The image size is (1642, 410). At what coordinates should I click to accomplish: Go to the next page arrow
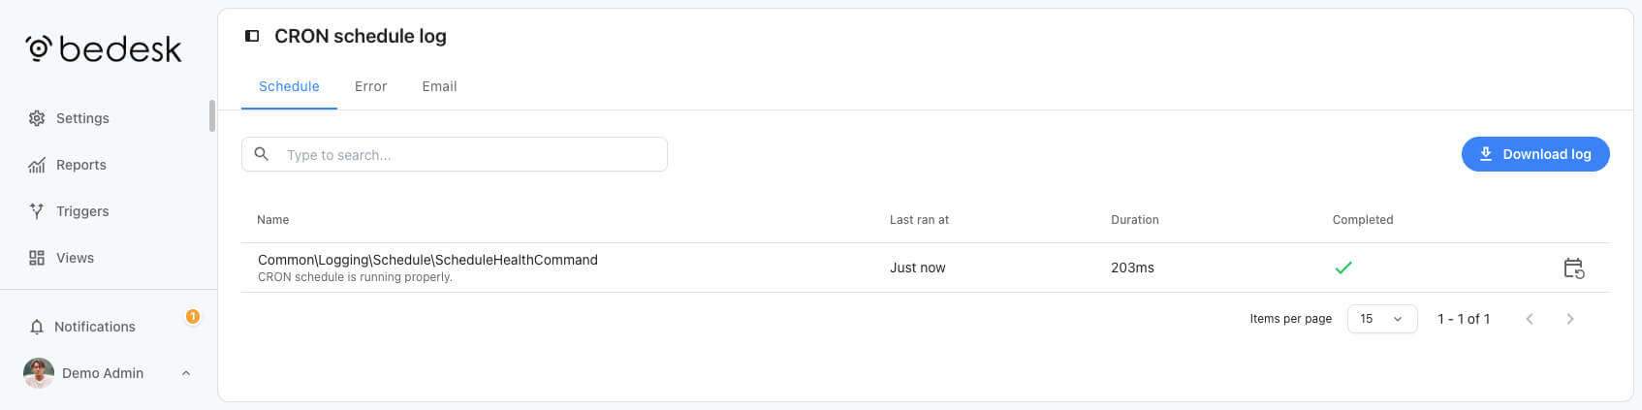[x=1570, y=319]
